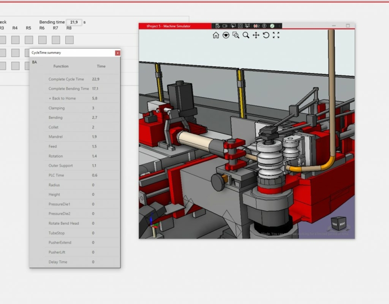Open the view orientation icon next to Home
This screenshot has width=389, height=304.
pos(226,35)
